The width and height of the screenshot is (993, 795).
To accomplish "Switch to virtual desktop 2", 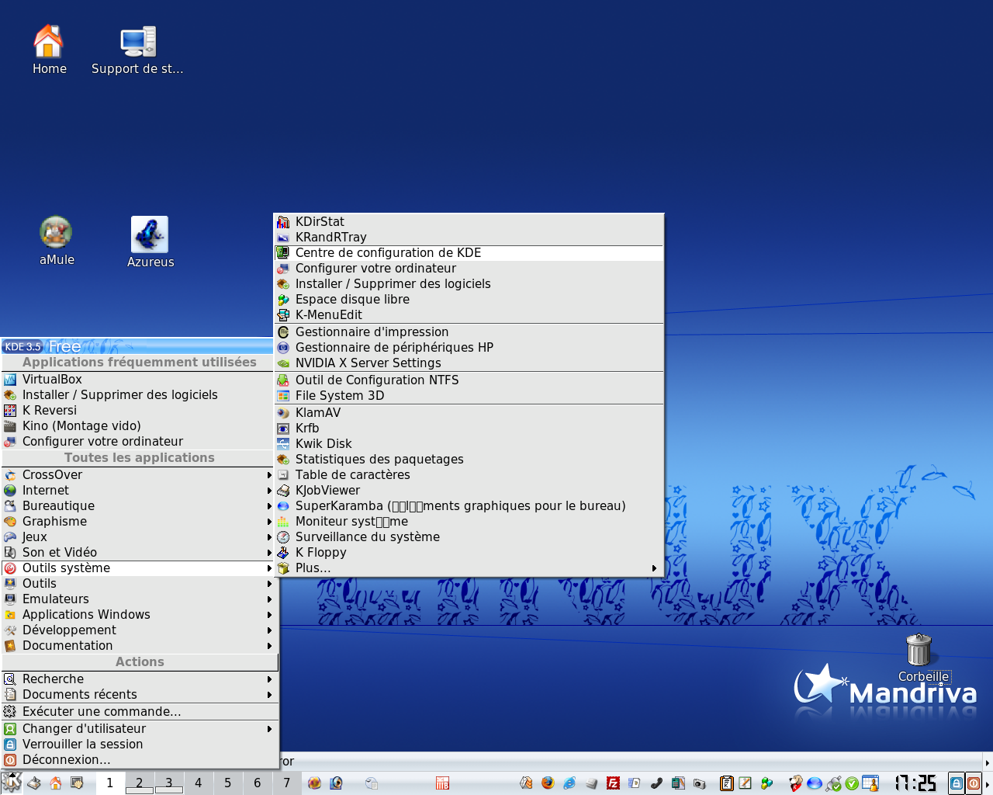I will (x=140, y=783).
